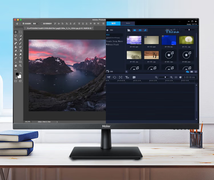Image resolution: width=214 pixels, height=180 pixels.
Task: Choose the History Brush tool
Action: [x=20, y=47]
